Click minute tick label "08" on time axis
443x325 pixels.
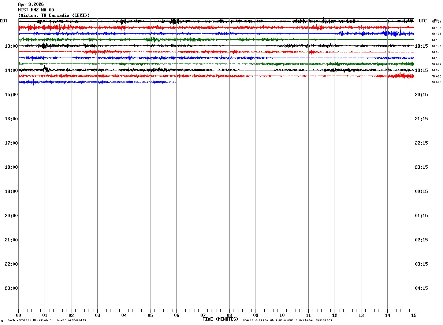229,315
